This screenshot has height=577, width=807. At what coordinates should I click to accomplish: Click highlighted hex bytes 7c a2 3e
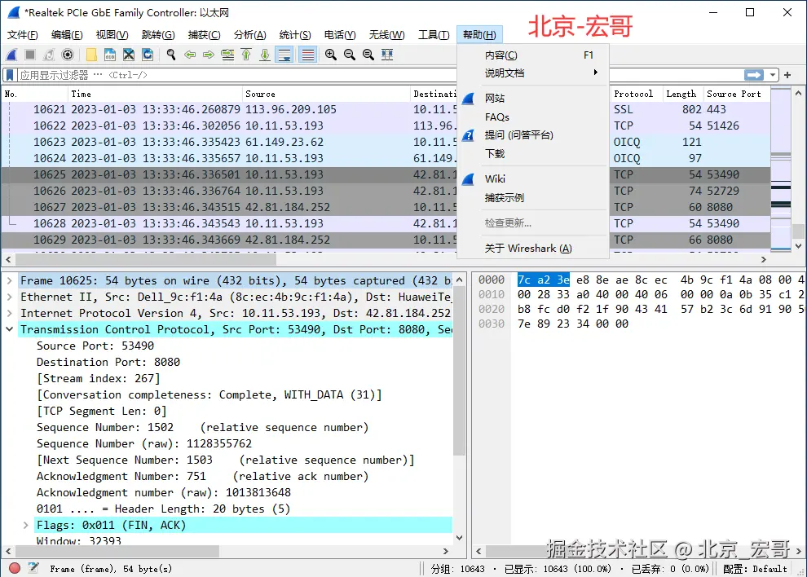[x=544, y=280]
